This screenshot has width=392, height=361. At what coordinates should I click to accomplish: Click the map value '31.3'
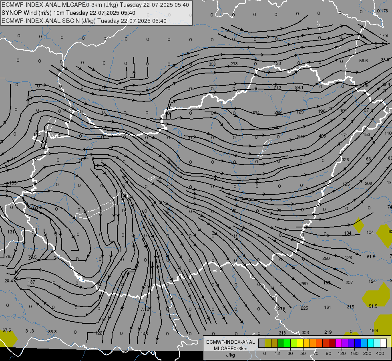(30, 331)
